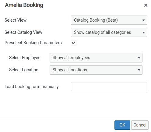This screenshot has height=132, width=151.
Task: Click the Select Catalog View label
Action: tap(23, 32)
